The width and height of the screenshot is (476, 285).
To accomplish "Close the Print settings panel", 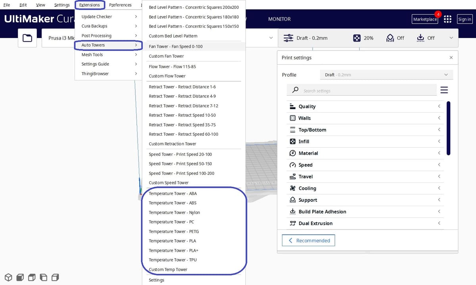I will (x=451, y=57).
